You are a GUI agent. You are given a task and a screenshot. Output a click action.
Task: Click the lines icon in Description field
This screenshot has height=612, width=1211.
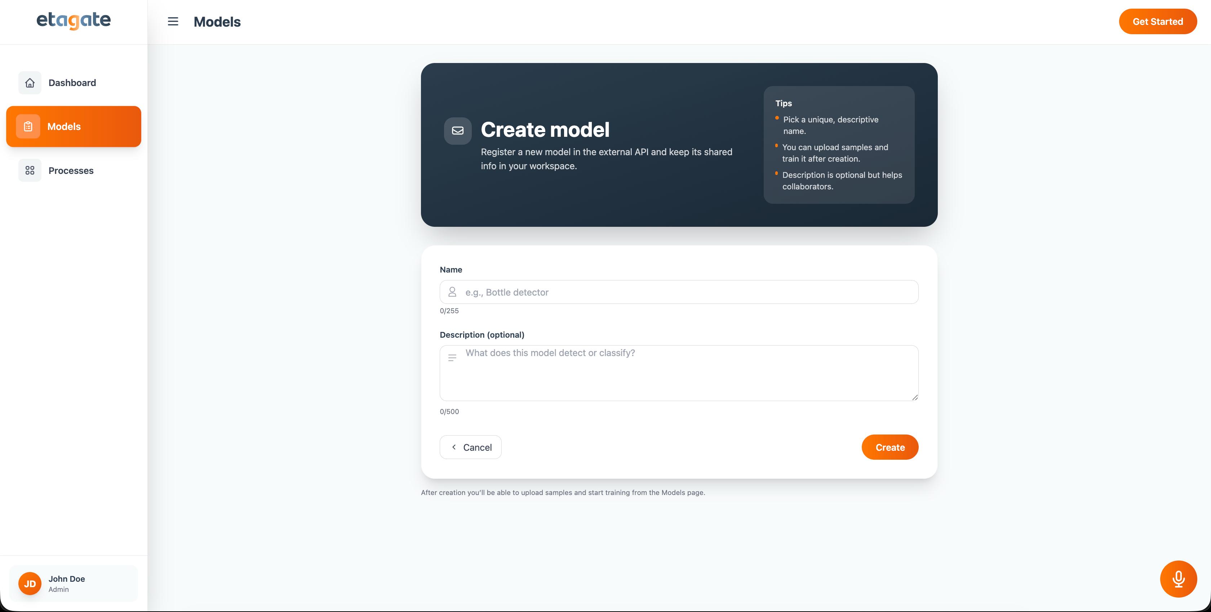click(452, 358)
